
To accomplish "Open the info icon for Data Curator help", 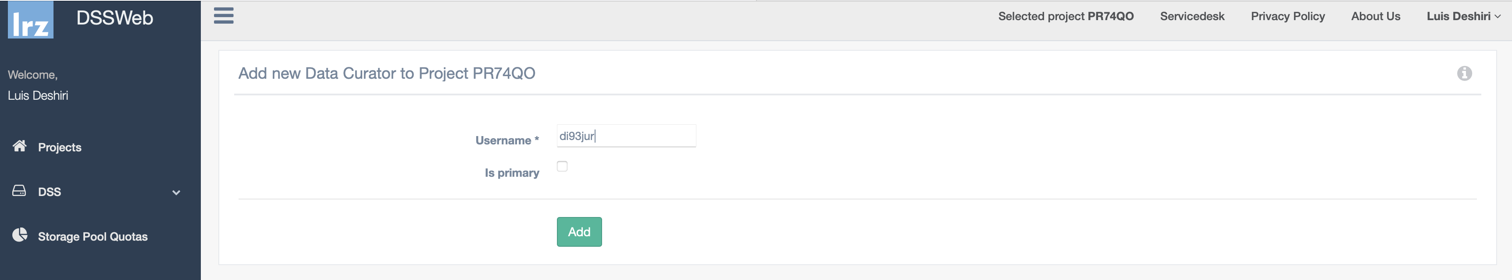I will click(1465, 73).
